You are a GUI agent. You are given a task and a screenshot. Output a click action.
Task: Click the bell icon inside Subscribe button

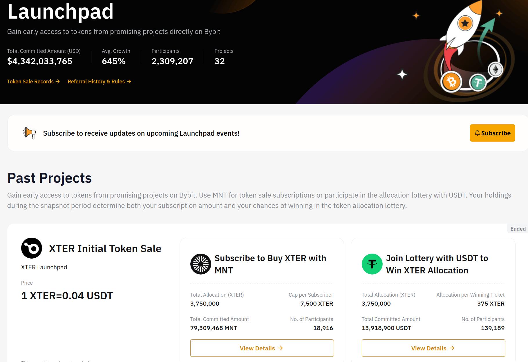(x=477, y=133)
